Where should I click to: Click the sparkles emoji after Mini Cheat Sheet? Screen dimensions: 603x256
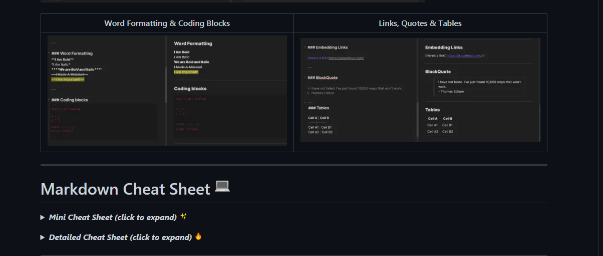coord(183,217)
